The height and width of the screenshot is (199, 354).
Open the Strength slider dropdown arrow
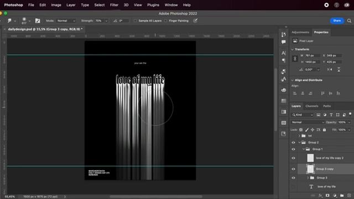click(106, 21)
